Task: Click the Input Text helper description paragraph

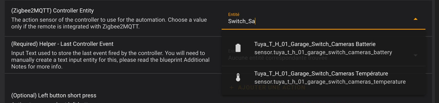Action: [x=110, y=60]
